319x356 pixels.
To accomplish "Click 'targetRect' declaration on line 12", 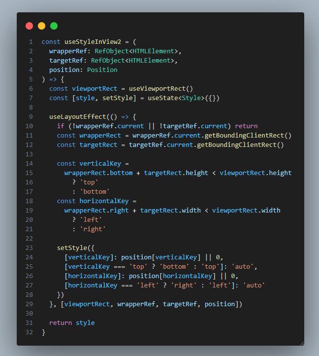I will [x=98, y=145].
